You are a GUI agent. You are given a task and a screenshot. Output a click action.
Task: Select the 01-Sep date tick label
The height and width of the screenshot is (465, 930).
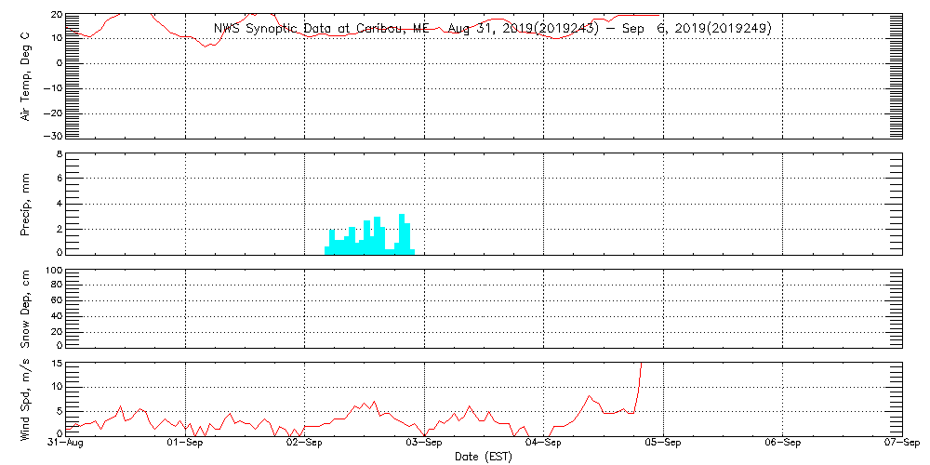click(186, 445)
